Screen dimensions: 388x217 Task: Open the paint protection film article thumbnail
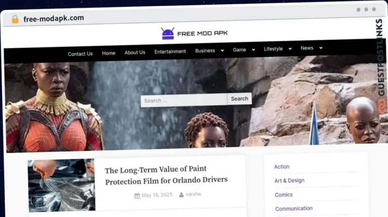(x=62, y=185)
